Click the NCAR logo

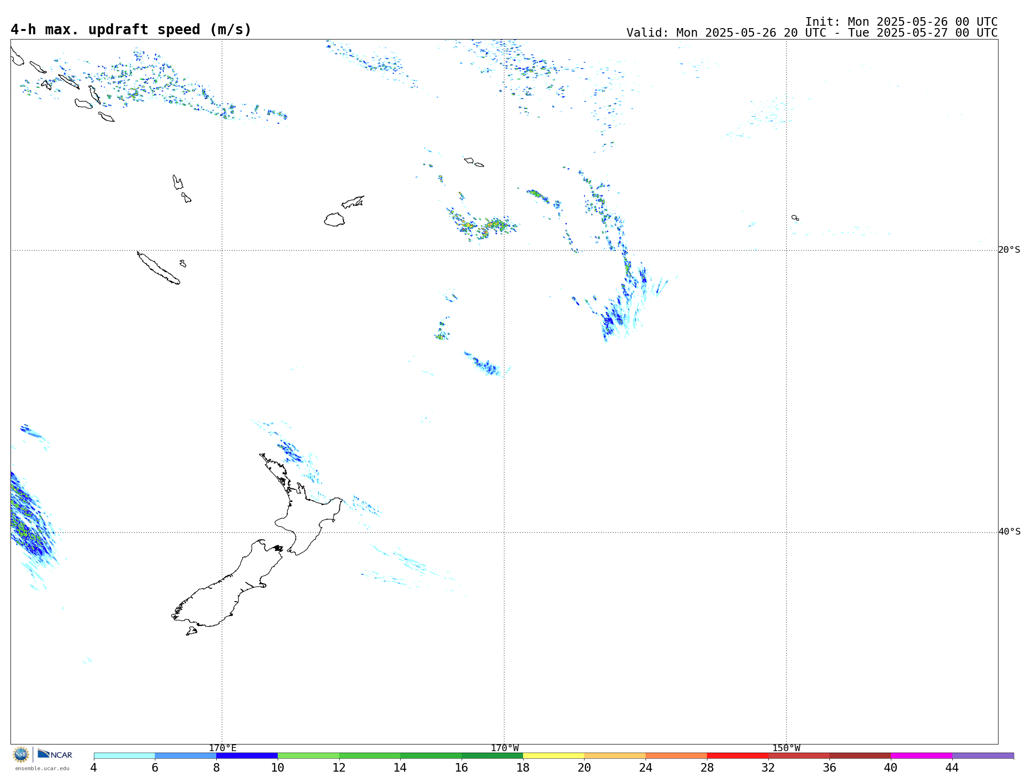55,754
